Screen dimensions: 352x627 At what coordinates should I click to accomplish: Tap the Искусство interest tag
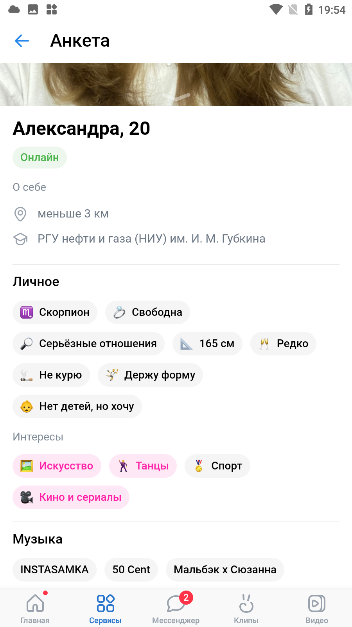[57, 466]
